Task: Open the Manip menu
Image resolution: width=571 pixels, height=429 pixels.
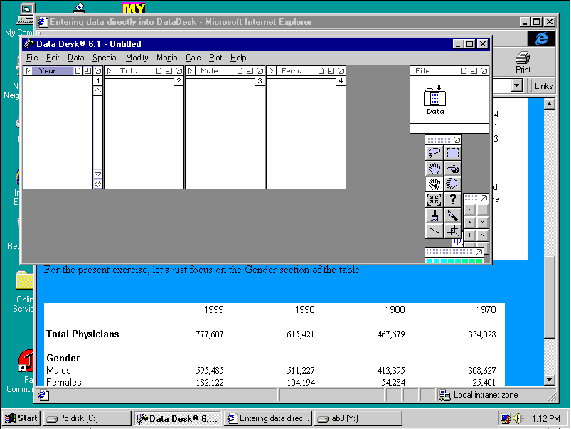Action: [166, 58]
